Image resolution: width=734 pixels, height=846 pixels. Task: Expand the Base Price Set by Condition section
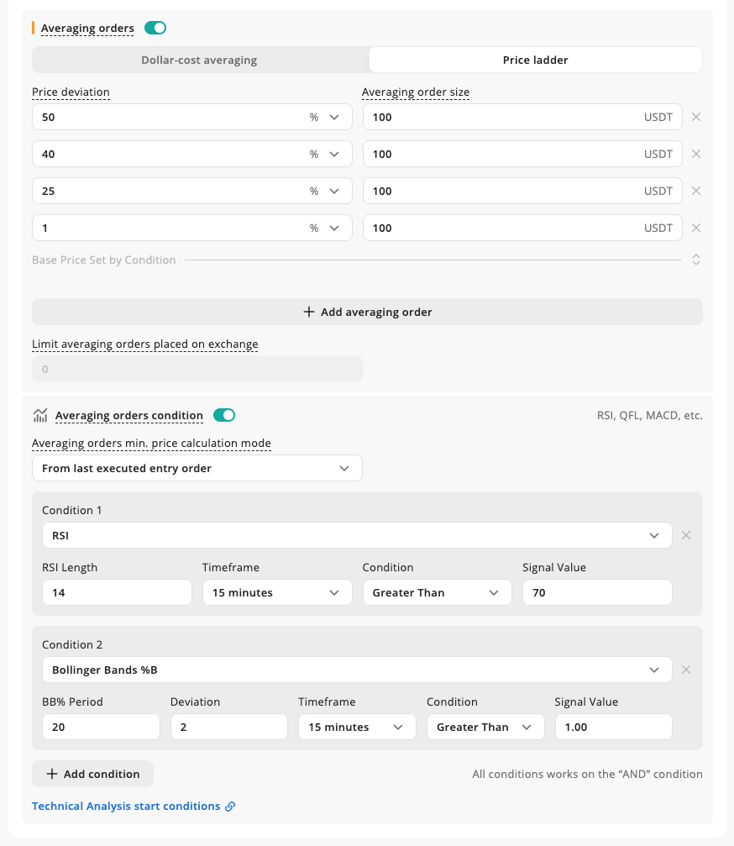click(x=696, y=260)
